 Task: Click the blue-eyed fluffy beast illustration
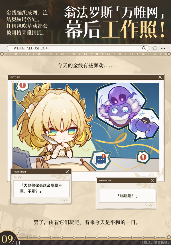[119, 113]
